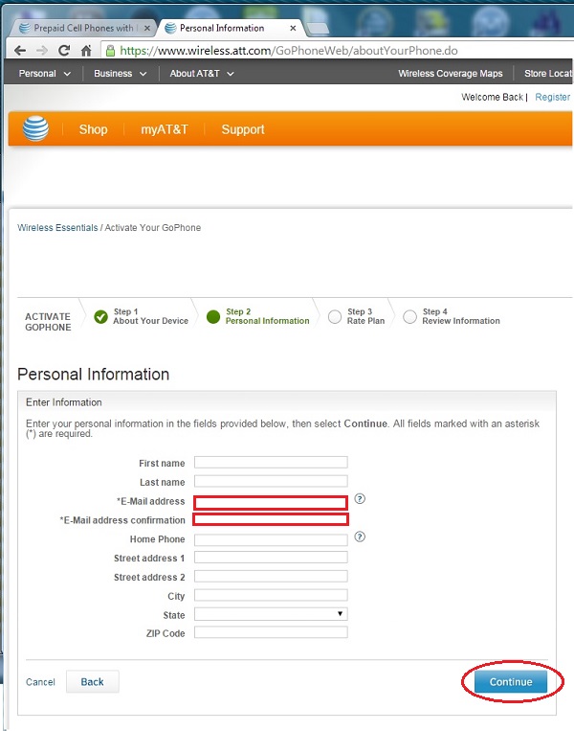Viewport: 574px width, 731px height.
Task: Click the Step 4 Review Information circle
Action: point(409,316)
